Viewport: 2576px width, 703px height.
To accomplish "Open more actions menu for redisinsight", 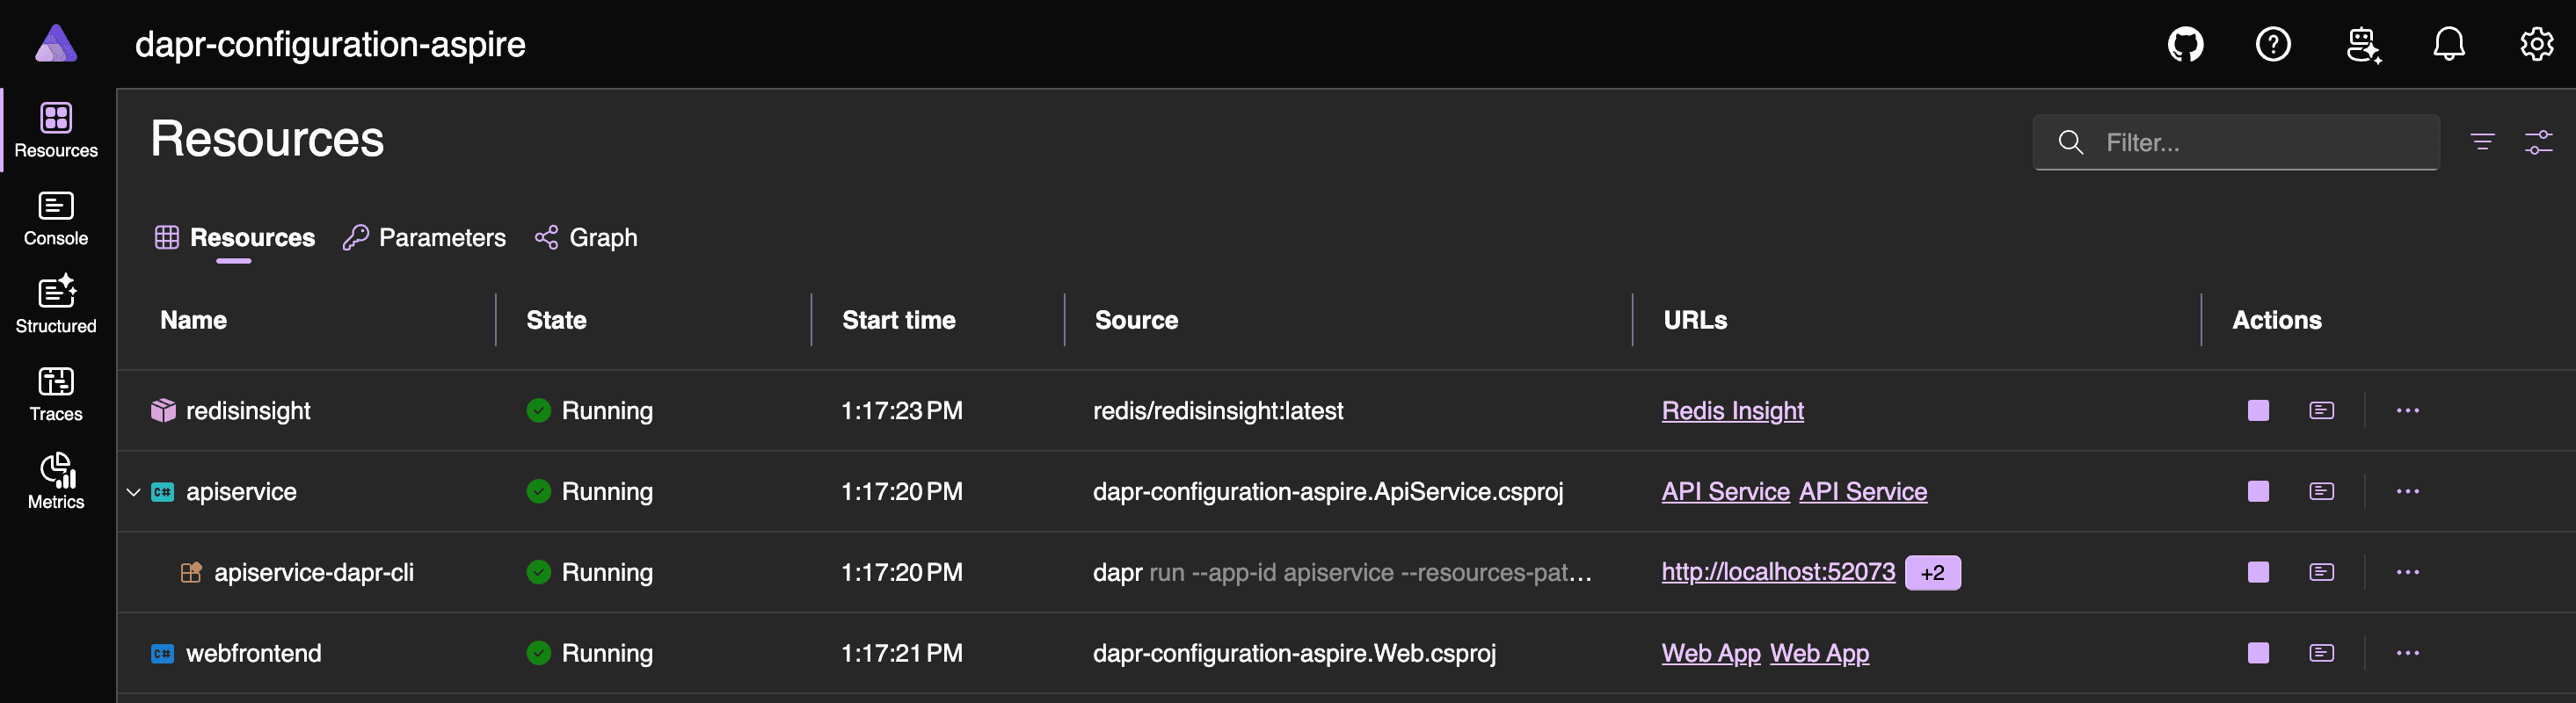I will point(2408,411).
